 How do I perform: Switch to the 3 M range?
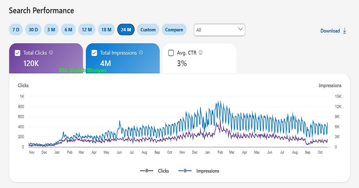pyautogui.click(x=51, y=30)
